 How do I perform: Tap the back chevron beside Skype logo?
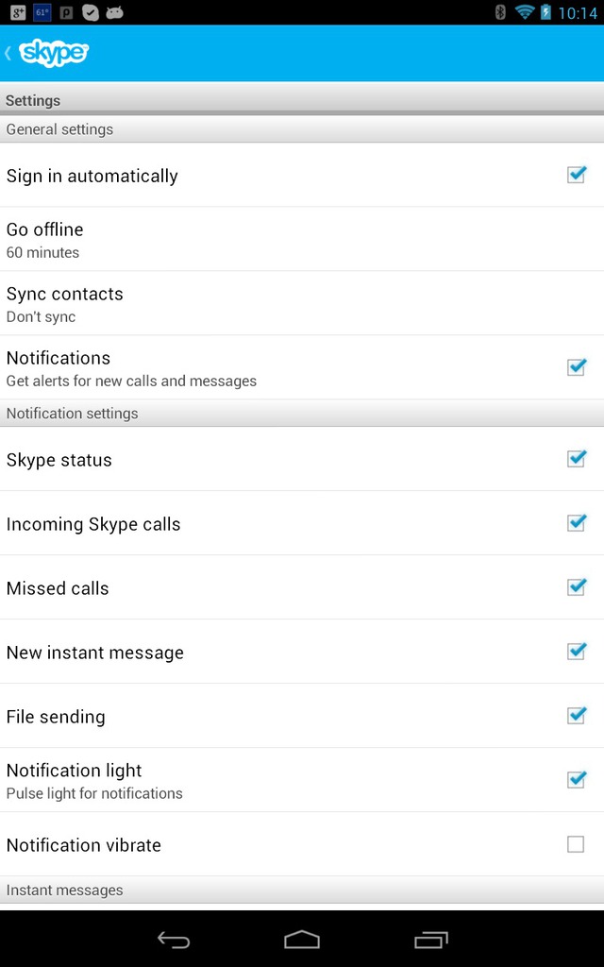click(x=8, y=53)
